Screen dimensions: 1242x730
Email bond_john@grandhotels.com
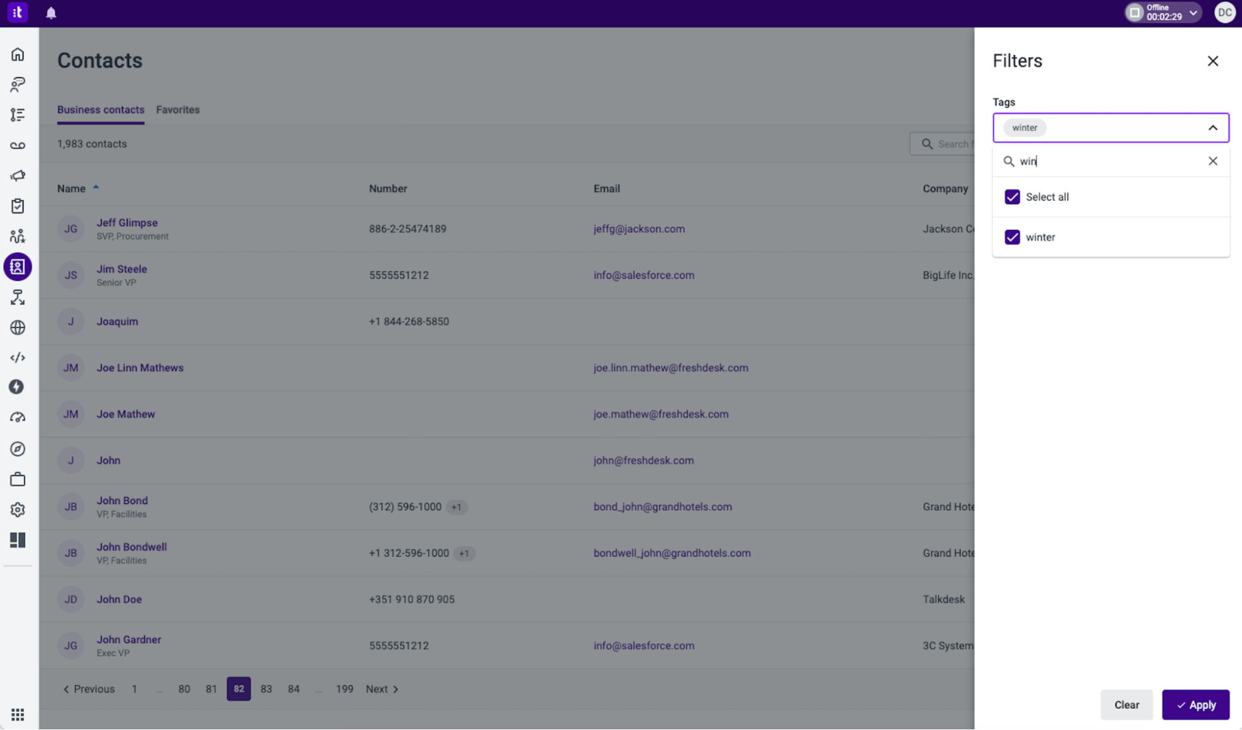pos(662,507)
